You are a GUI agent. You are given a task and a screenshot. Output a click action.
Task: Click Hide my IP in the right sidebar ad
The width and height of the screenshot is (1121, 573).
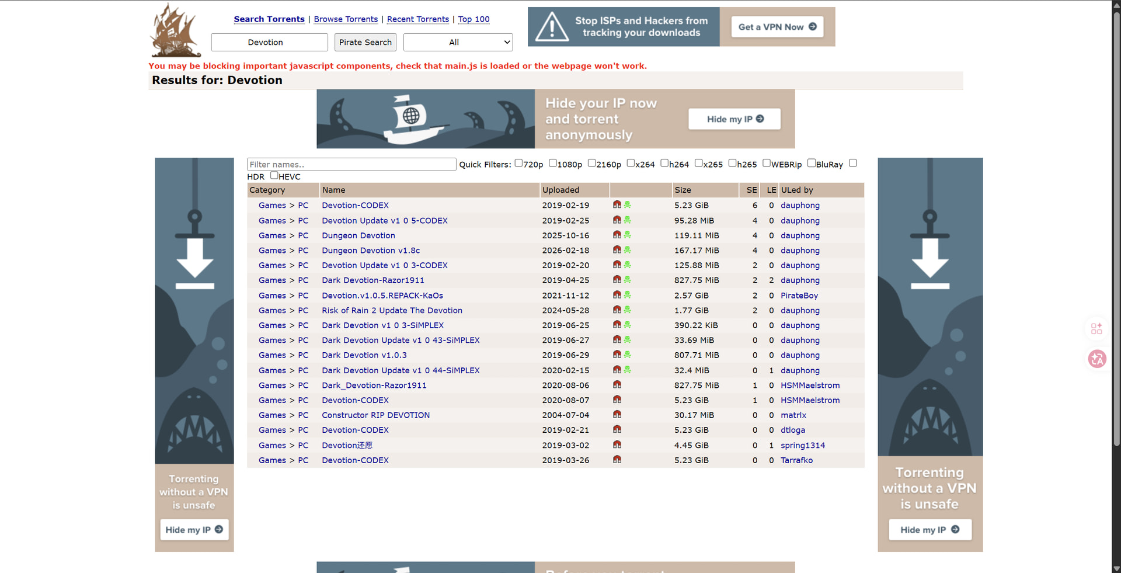click(930, 530)
